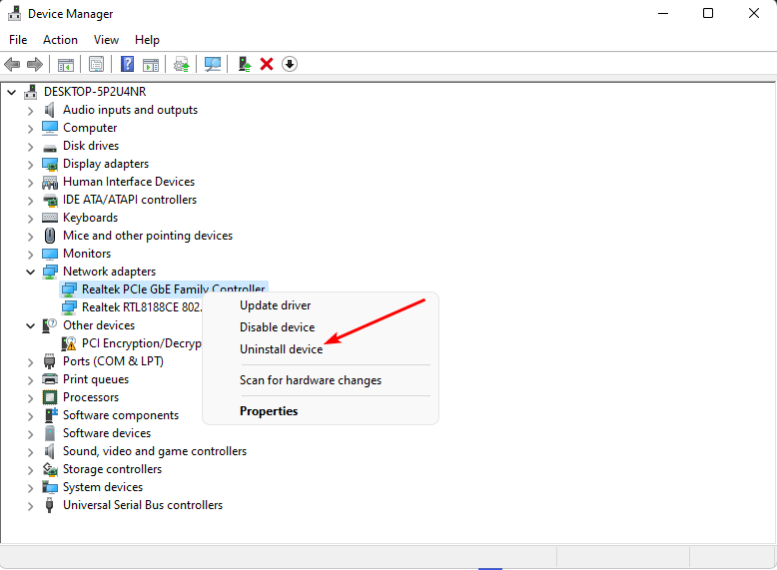This screenshot has width=777, height=570.
Task: Click the Disk drives icon
Action: tap(50, 147)
